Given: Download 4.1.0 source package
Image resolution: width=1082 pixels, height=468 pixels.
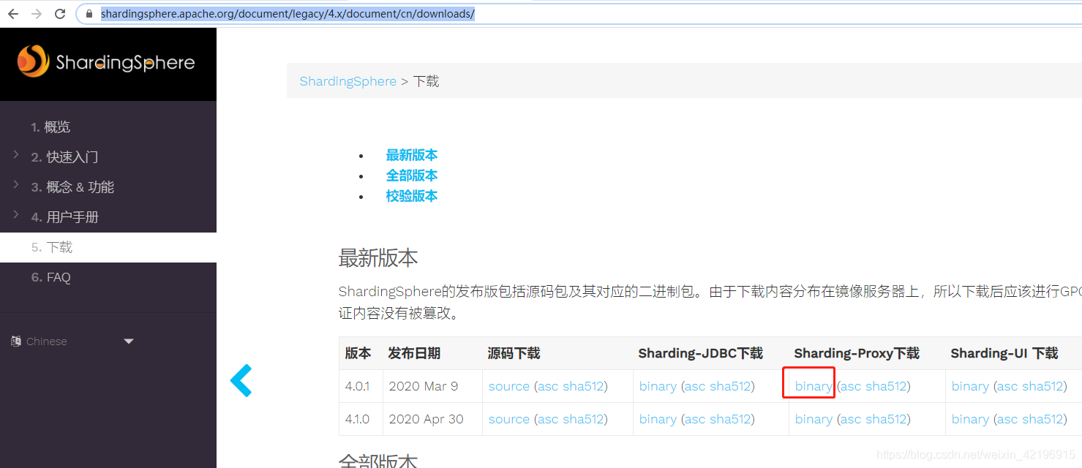Looking at the screenshot, I should point(508,419).
